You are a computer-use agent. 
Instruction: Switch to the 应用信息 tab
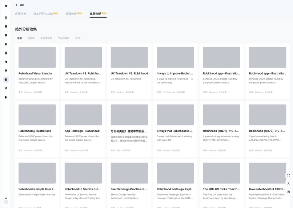pos(21,14)
